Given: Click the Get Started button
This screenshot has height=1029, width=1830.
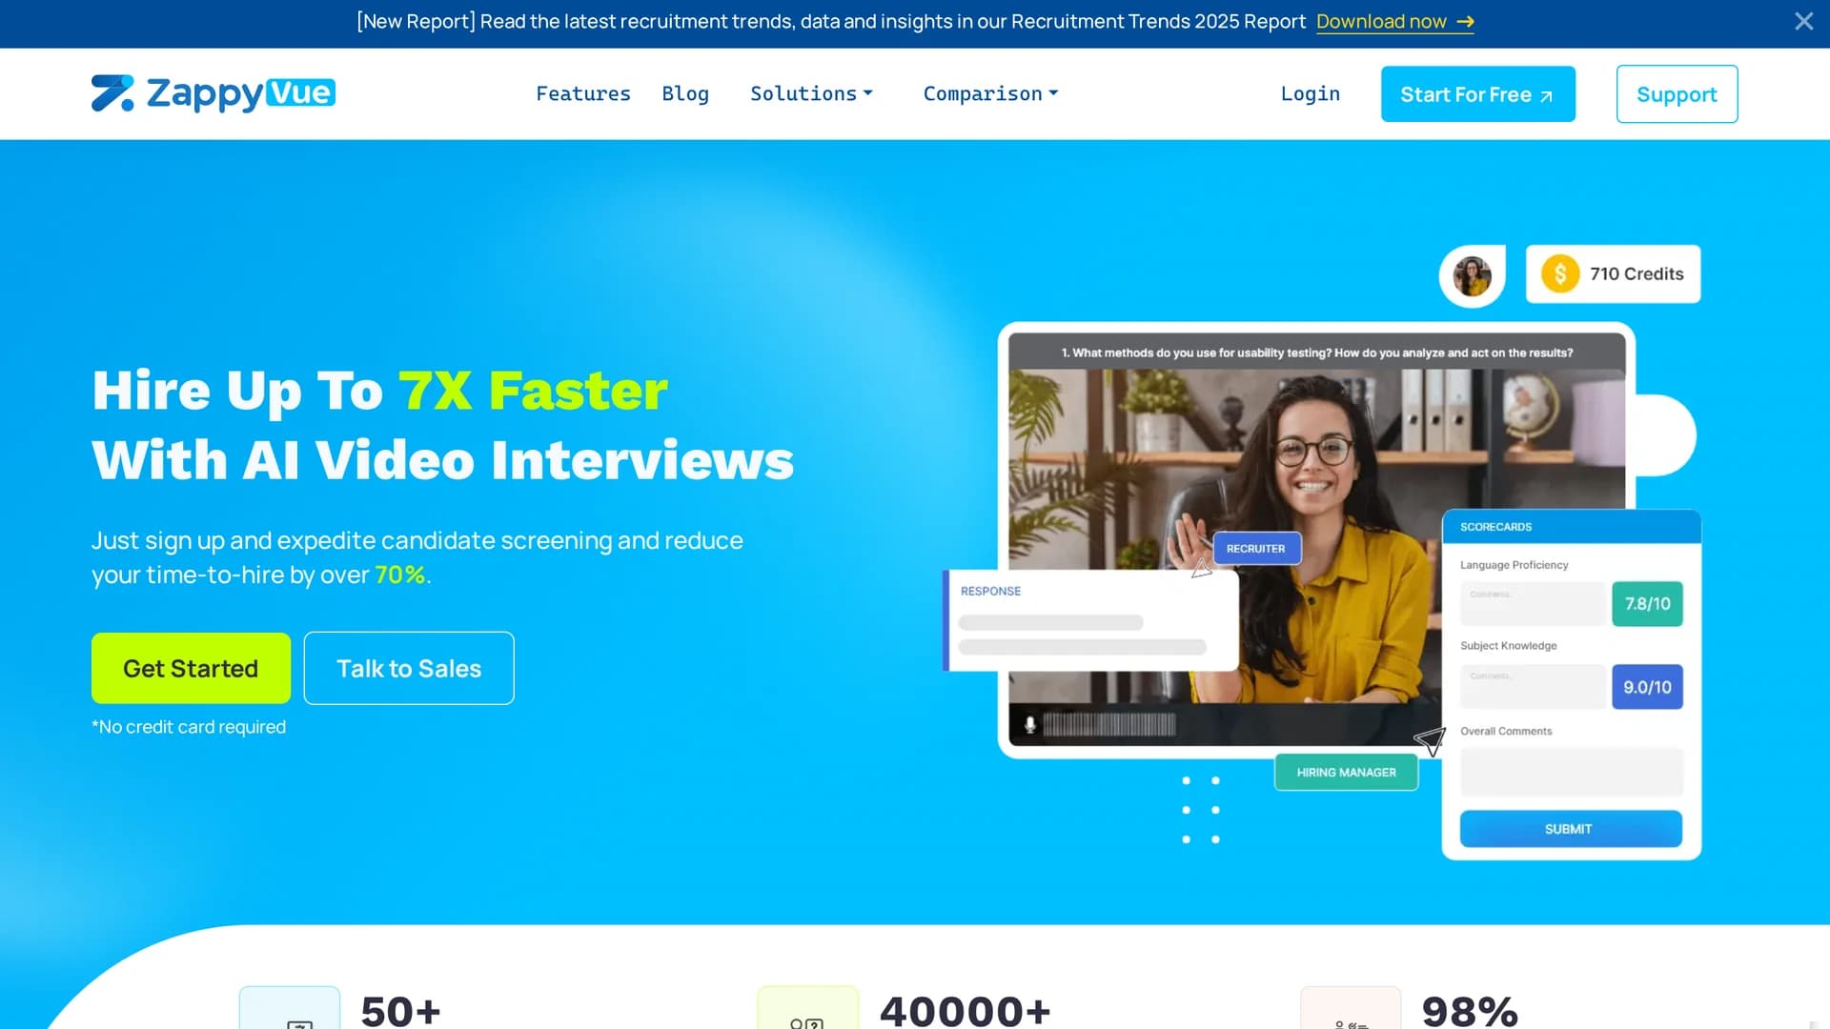Looking at the screenshot, I should (191, 668).
